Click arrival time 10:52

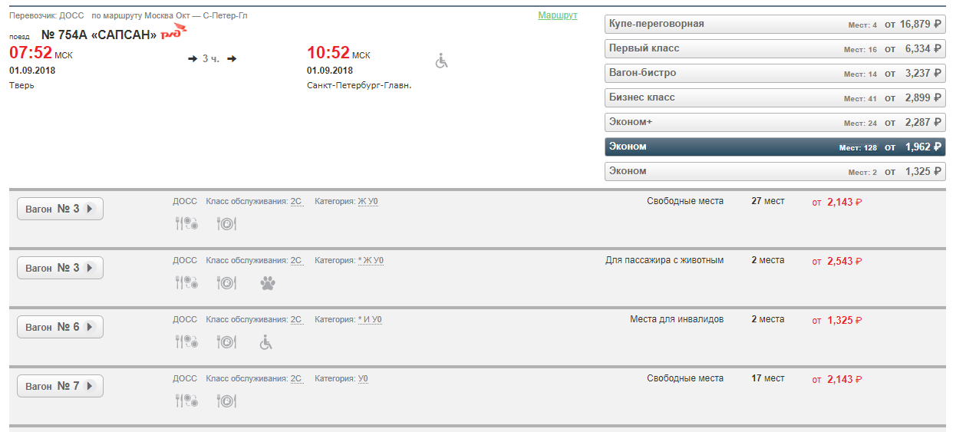(328, 53)
